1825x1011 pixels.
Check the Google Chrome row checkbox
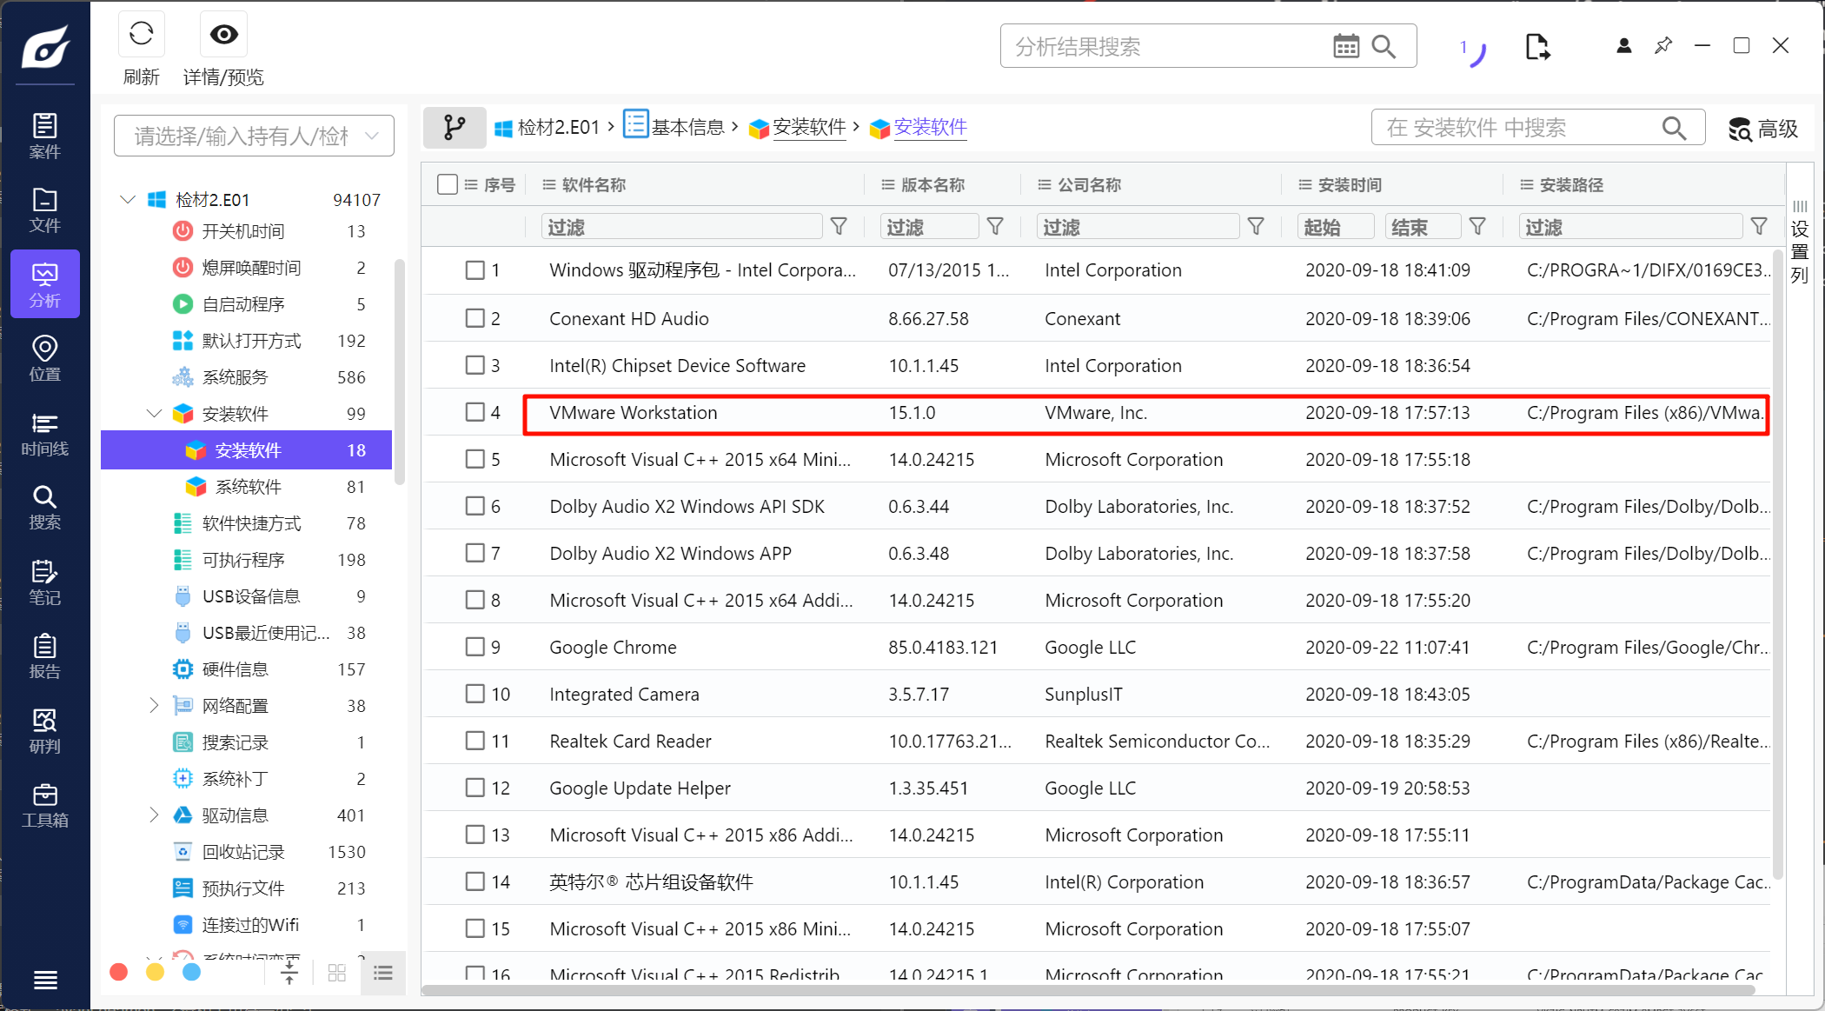(x=474, y=647)
